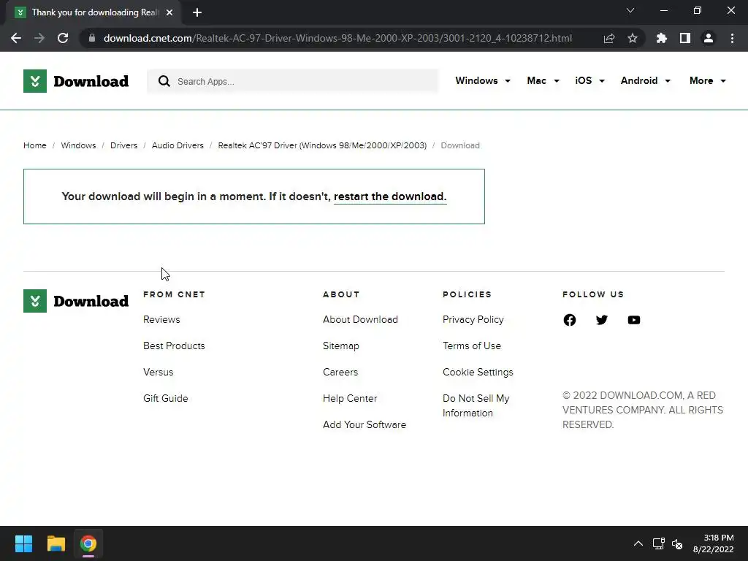Click the YouTube icon under Follow Us
748x561 pixels.
633,320
